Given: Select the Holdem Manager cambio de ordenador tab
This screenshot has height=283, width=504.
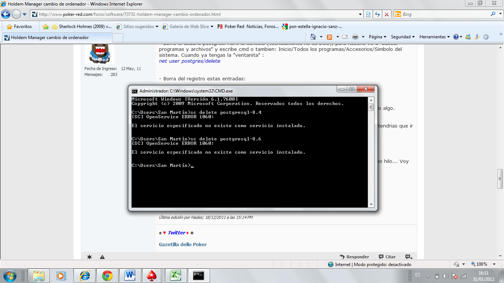Looking at the screenshot, I should (x=56, y=37).
